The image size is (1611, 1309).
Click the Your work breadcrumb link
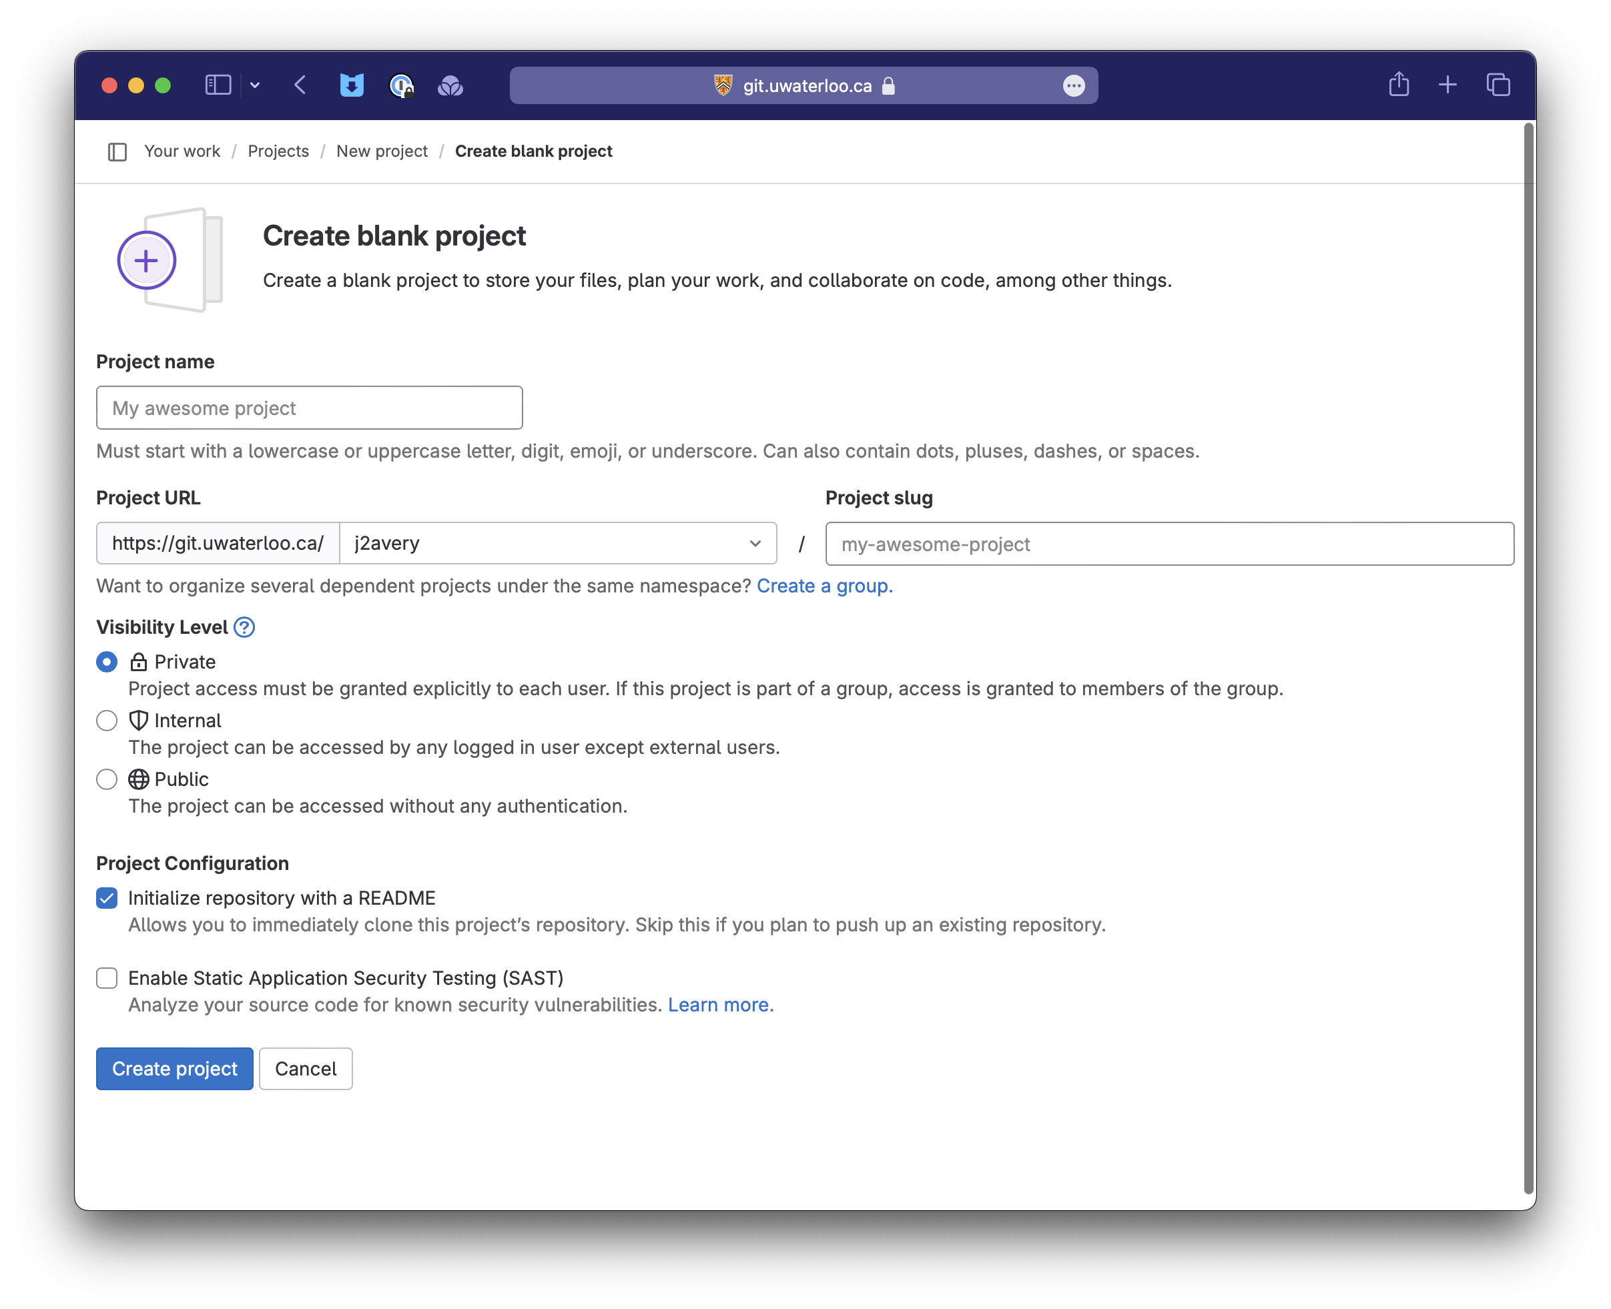(182, 149)
